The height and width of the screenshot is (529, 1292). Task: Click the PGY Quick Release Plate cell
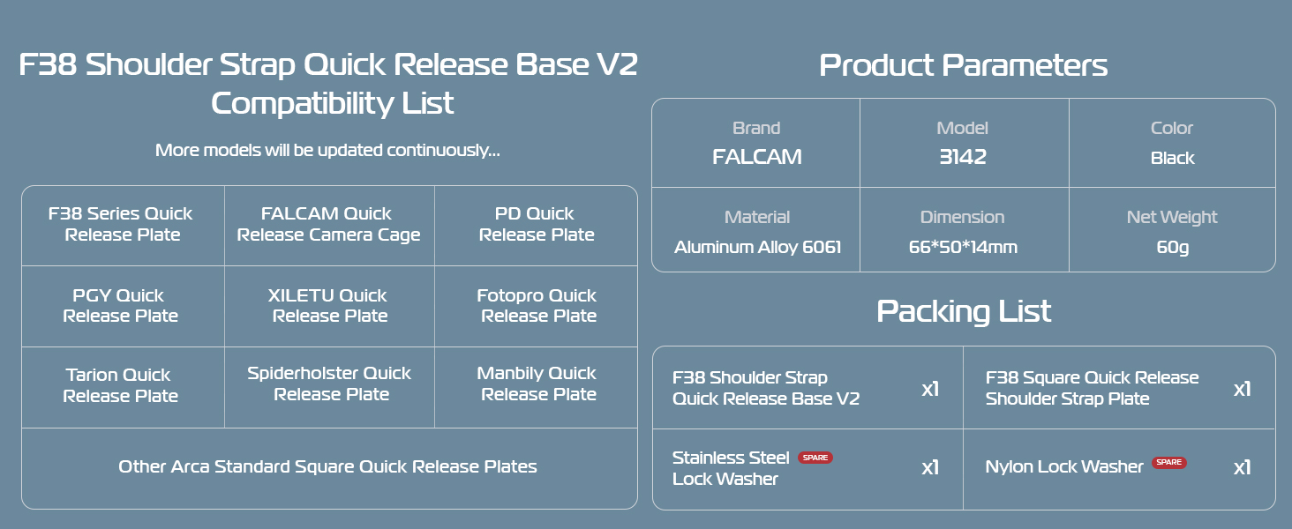point(120,306)
